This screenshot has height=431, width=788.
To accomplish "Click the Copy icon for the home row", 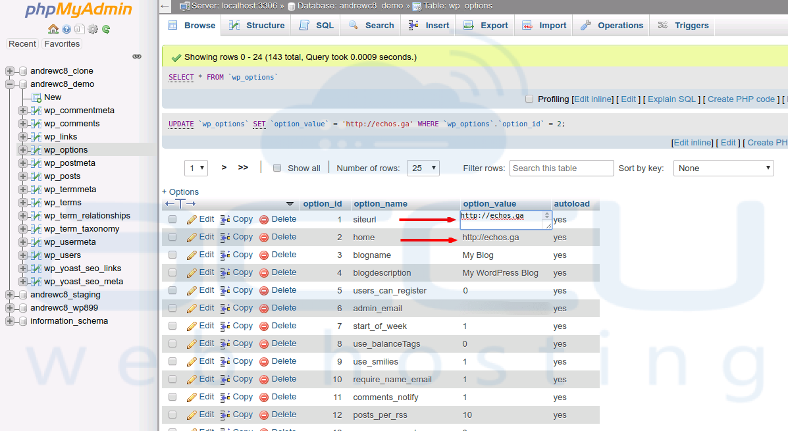I will point(225,237).
